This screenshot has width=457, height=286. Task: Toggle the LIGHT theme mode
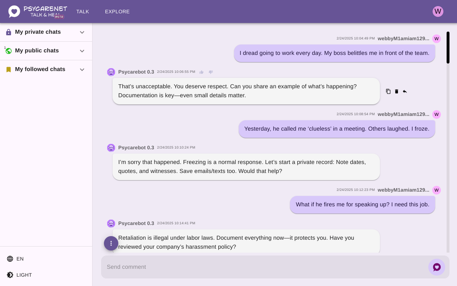coord(19,275)
